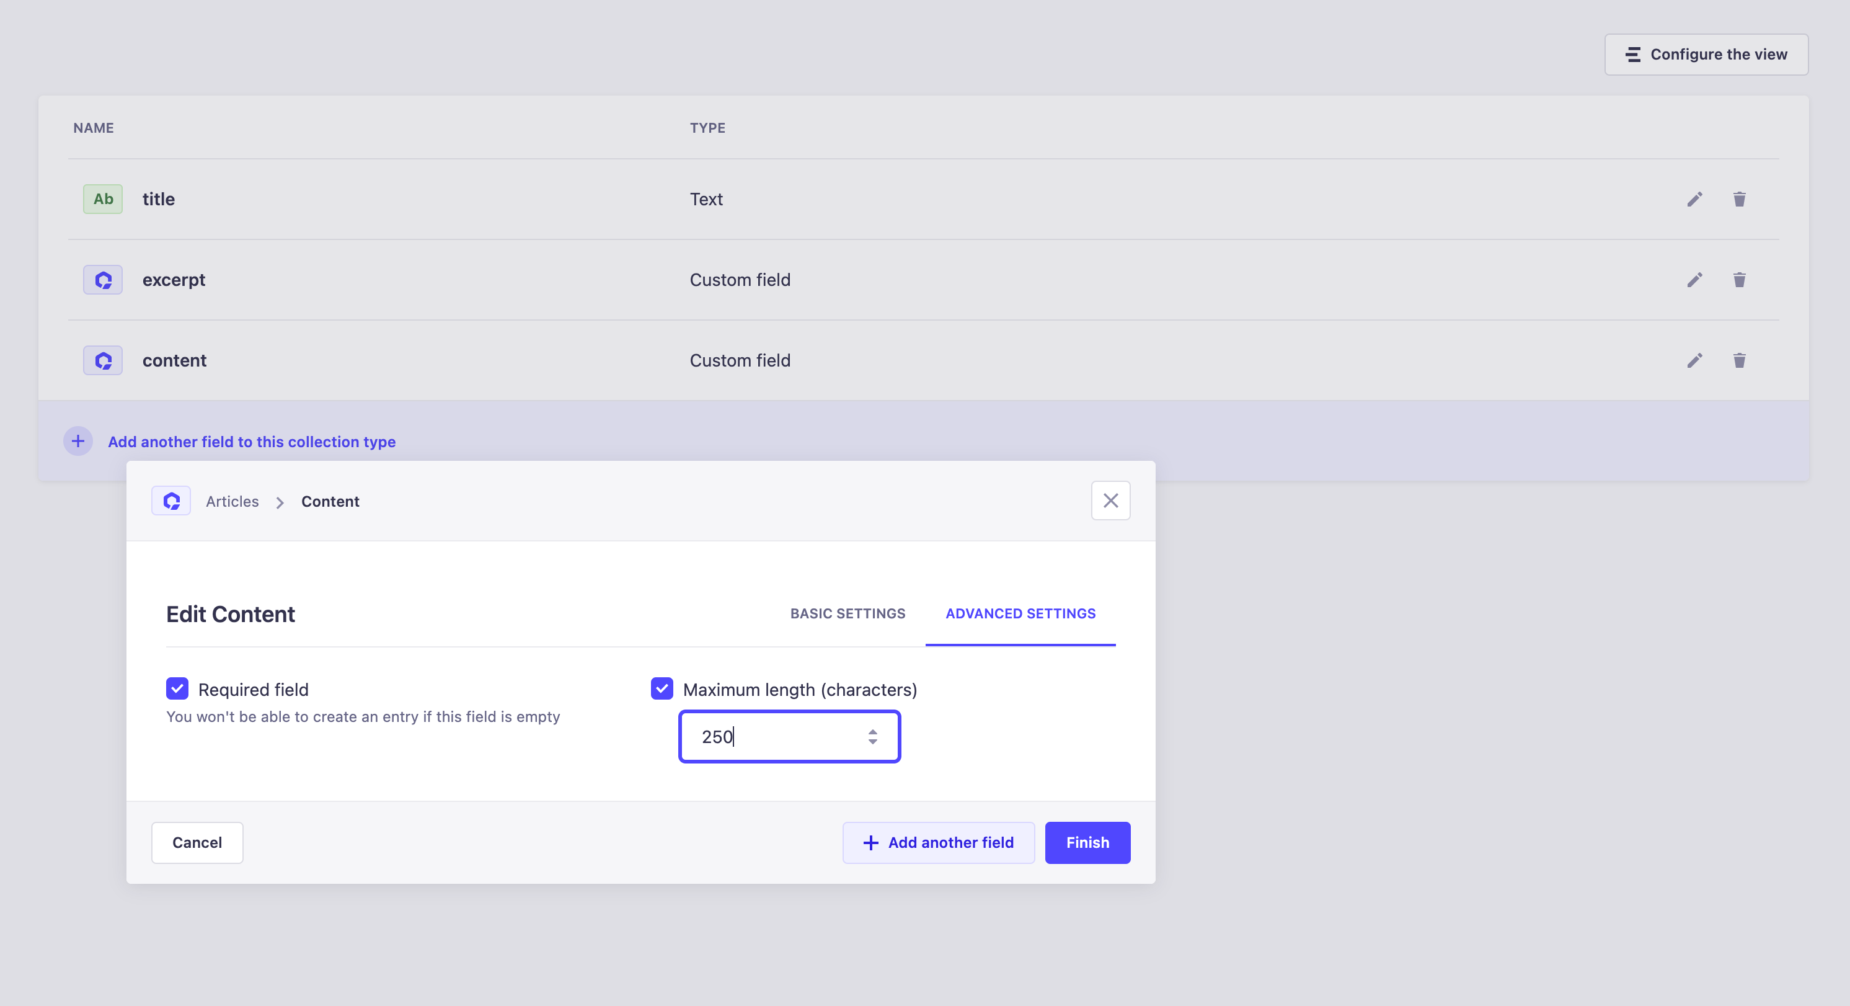1850x1006 pixels.
Task: Select the Advanced Settings tab
Action: (1020, 613)
